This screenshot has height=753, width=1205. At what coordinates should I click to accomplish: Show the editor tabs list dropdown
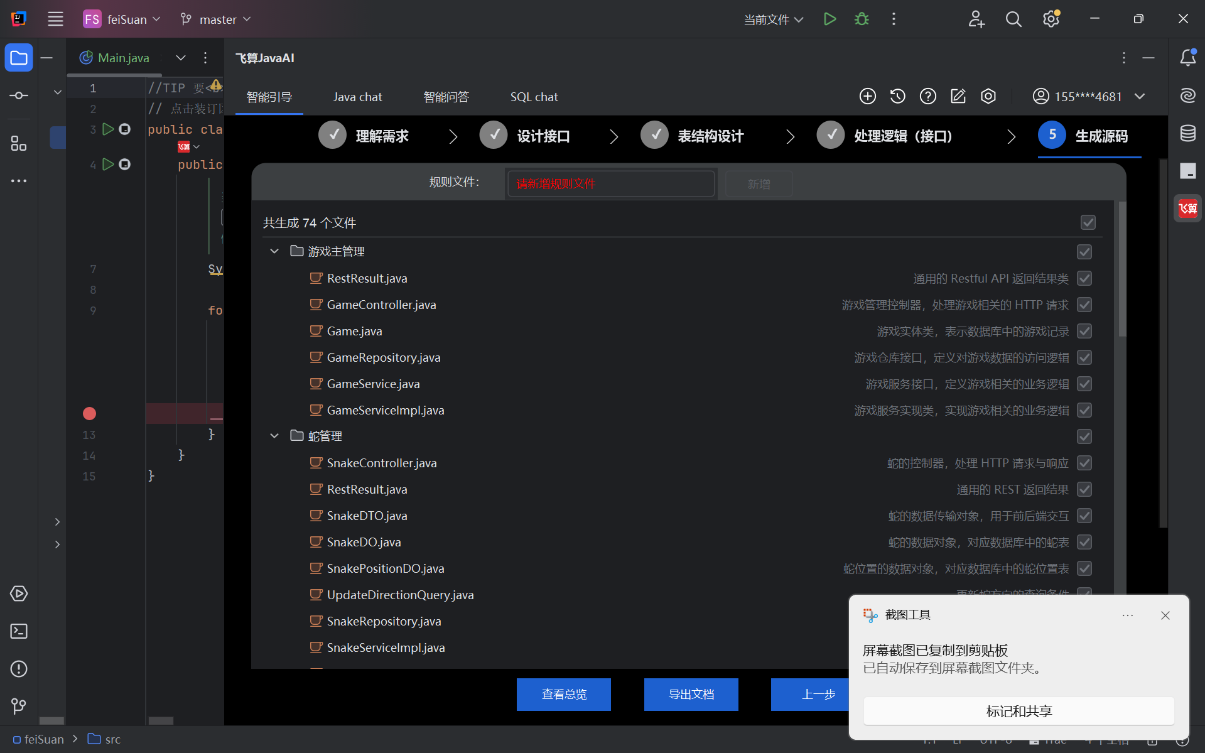coord(181,58)
